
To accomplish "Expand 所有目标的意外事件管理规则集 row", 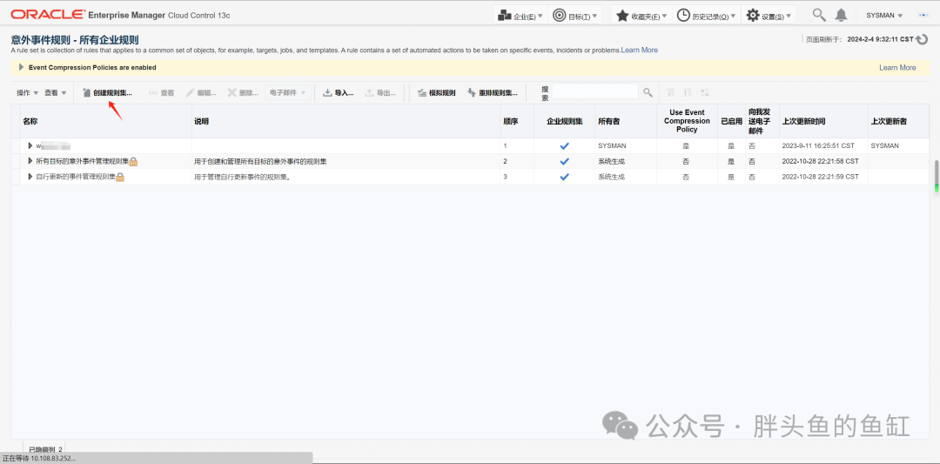I will [30, 161].
